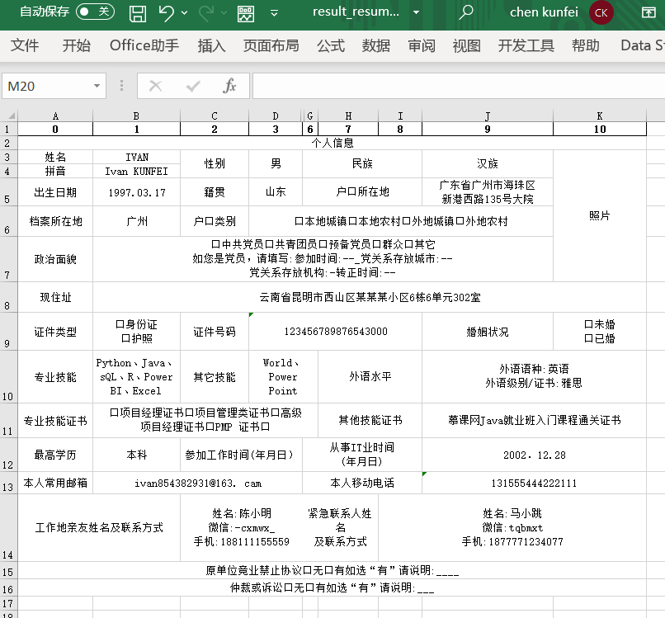Click the 个人信息 title cell
The image size is (665, 618).
[332, 143]
